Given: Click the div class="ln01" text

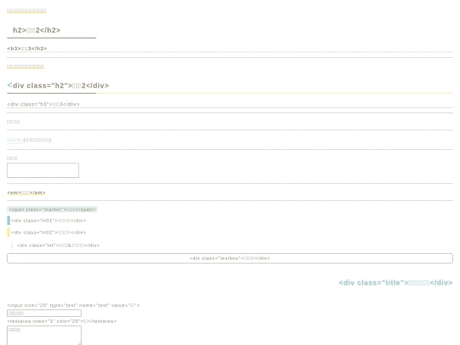Looking at the screenshot, I should 49,221.
